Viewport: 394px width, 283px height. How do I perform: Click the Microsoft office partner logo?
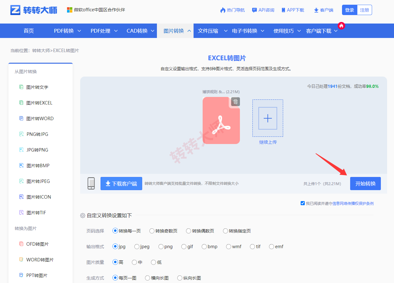(x=70, y=10)
